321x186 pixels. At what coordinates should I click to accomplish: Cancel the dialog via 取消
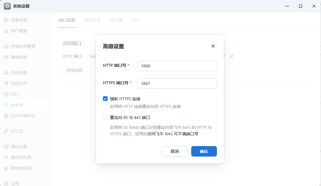(x=175, y=151)
